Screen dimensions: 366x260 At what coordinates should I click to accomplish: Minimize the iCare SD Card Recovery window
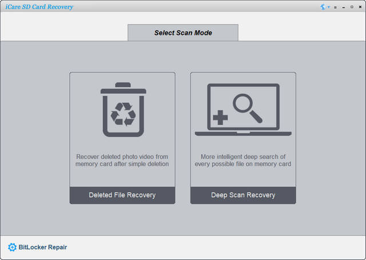[343, 7]
